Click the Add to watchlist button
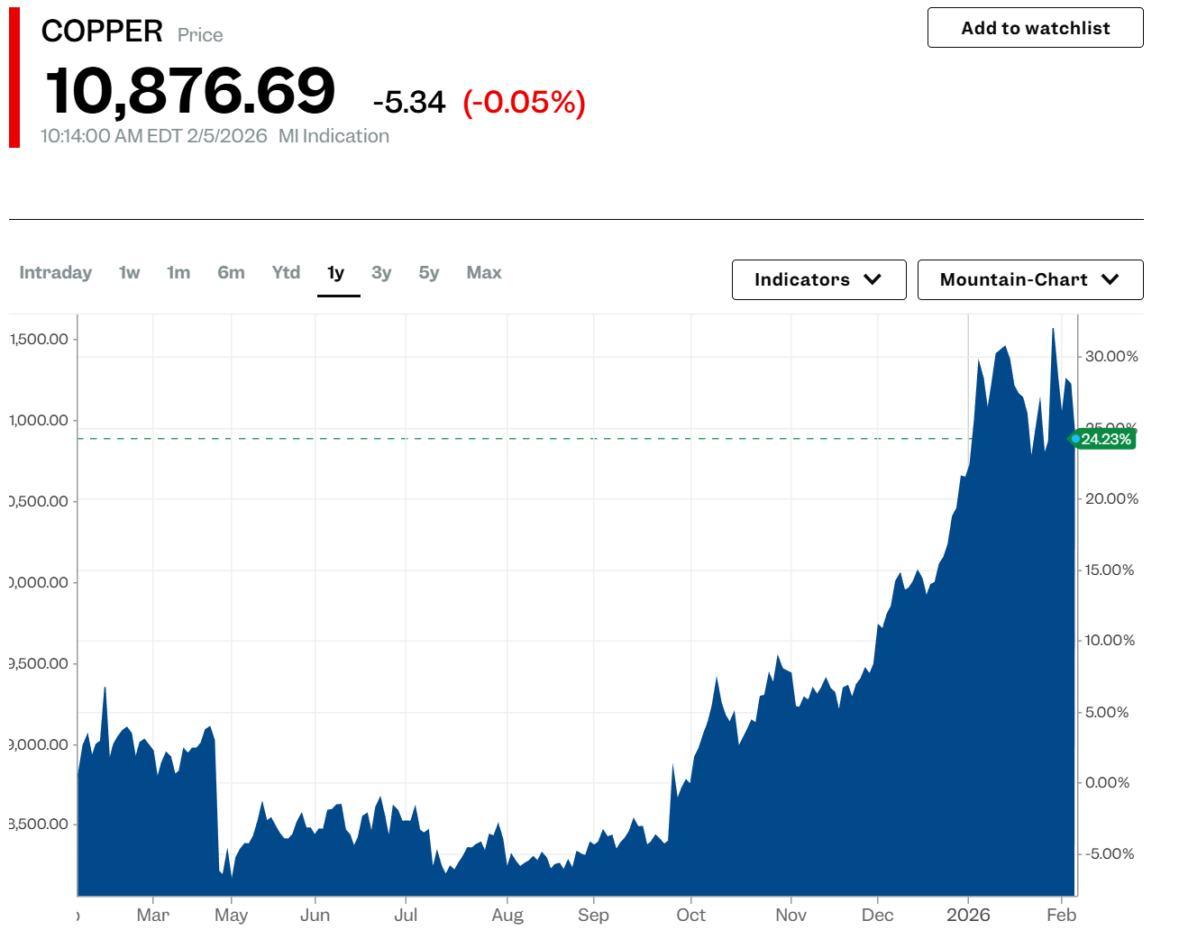Screen dimensions: 1179x939 [x=1035, y=28]
